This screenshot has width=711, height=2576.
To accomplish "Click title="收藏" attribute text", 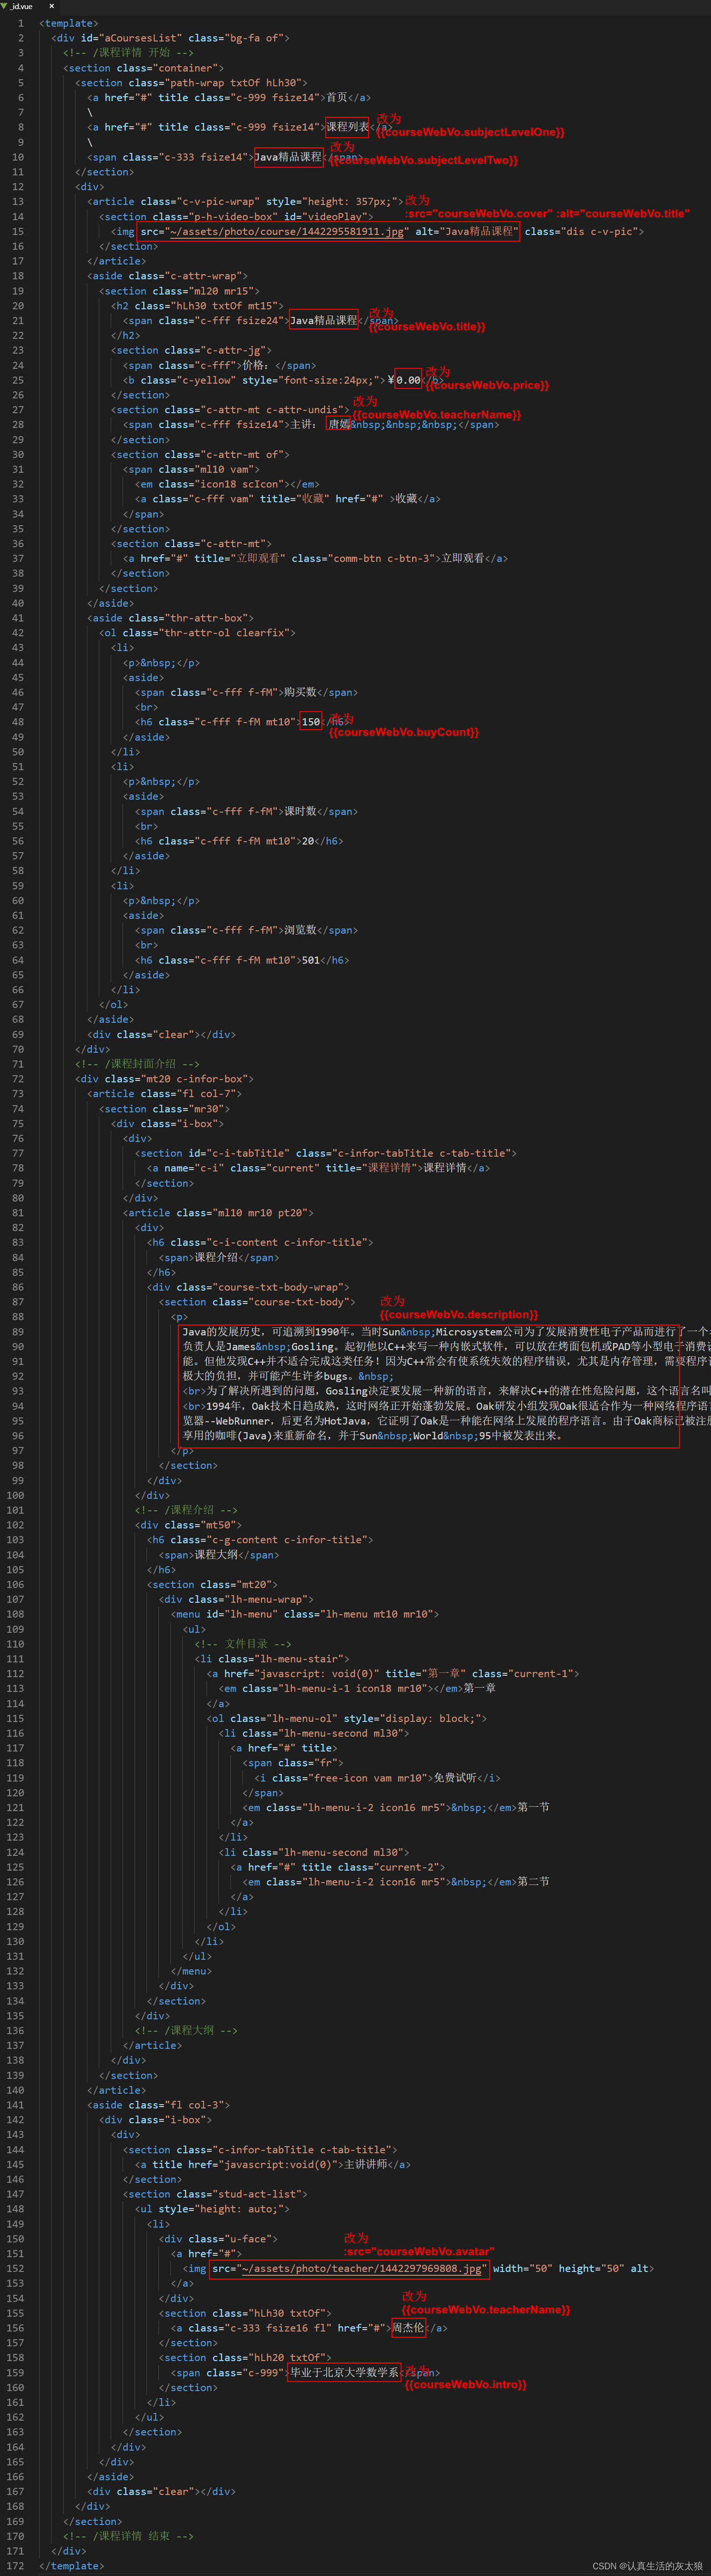I will pos(294,498).
